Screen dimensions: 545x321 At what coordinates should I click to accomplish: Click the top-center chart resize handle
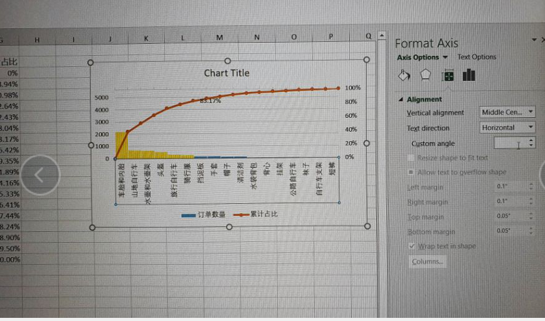point(227,61)
